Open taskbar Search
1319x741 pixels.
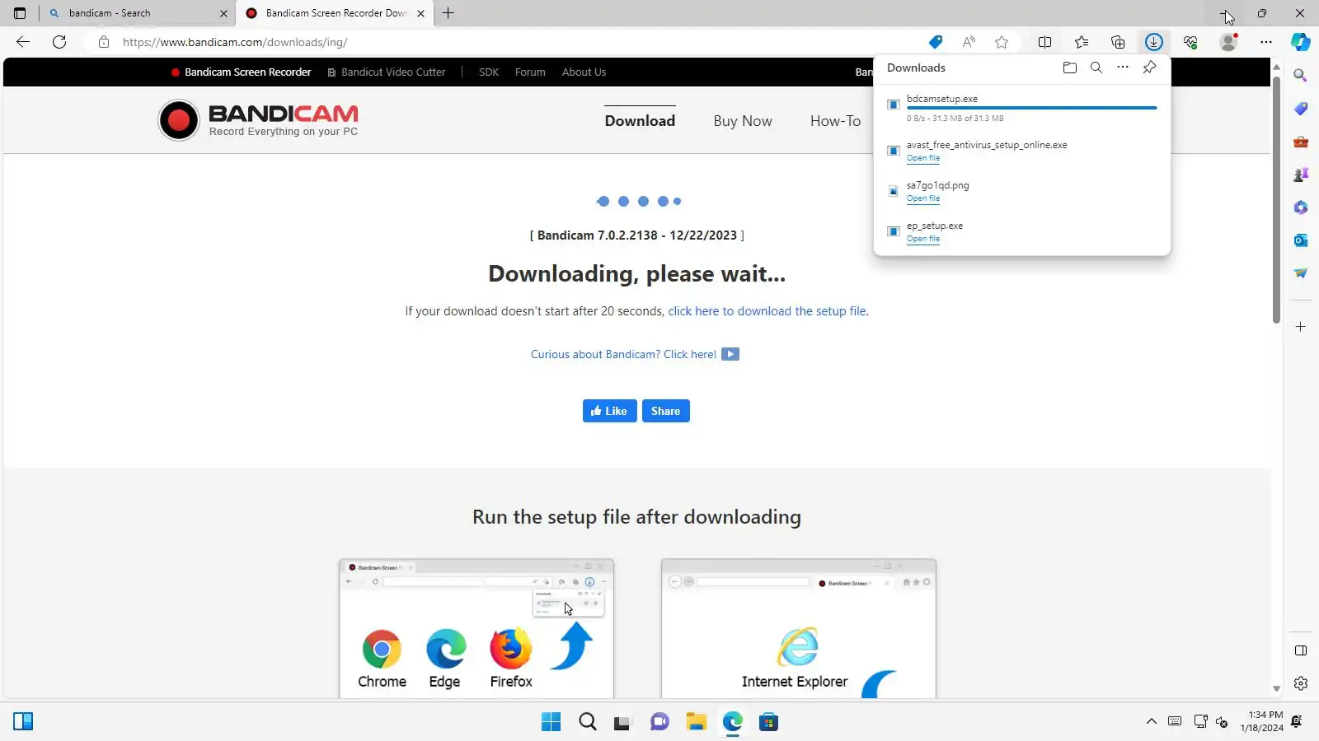588,722
